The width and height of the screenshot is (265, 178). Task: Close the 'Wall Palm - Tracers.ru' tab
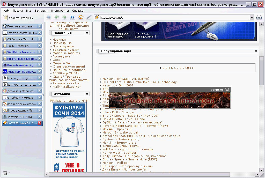pyautogui.click(x=40, y=52)
